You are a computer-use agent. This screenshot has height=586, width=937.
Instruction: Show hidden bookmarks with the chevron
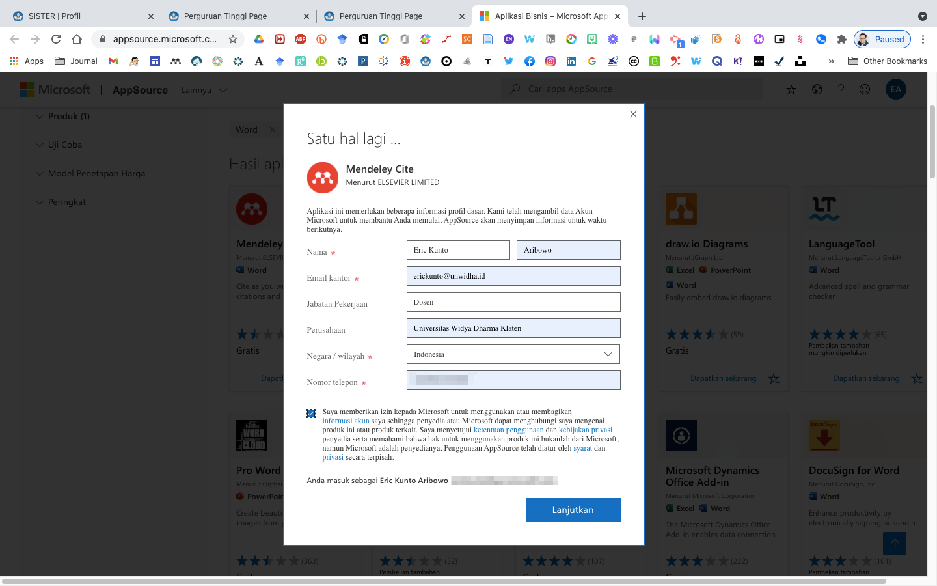pos(831,61)
